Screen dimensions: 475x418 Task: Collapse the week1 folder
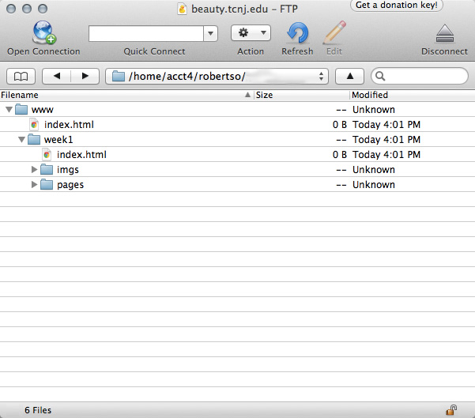21,140
